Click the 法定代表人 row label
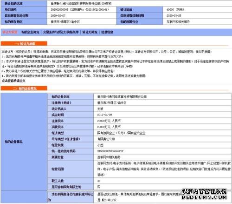Image resolution: width=232 pixels, height=204 pixels. pos(71,109)
